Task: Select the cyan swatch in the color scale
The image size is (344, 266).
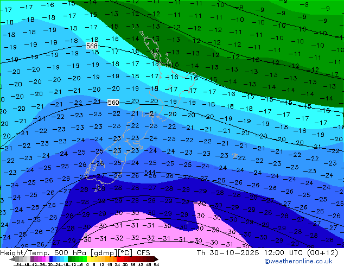Action: tap(66, 259)
